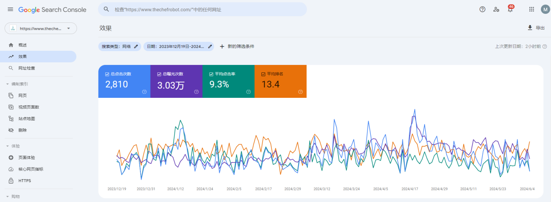Click the 2023/12/19 chart date label
551x202 pixels.
point(117,189)
